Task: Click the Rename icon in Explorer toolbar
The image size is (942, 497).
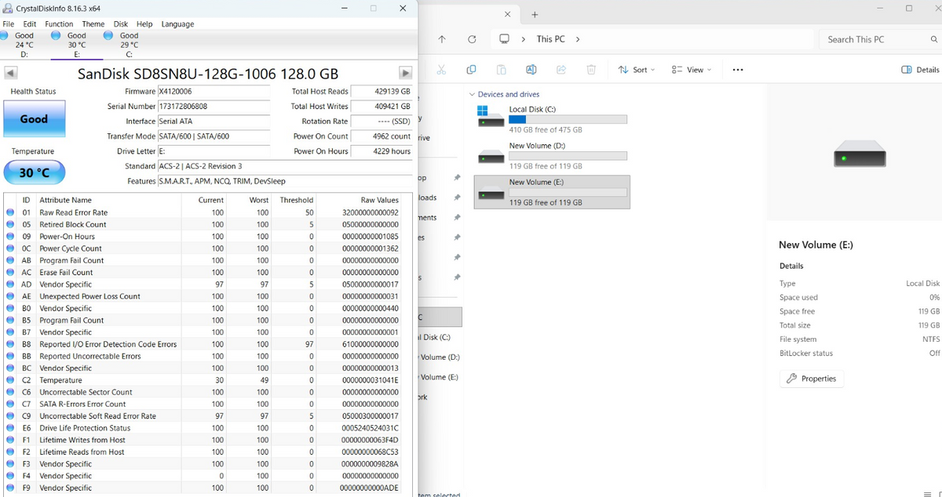Action: [x=531, y=70]
